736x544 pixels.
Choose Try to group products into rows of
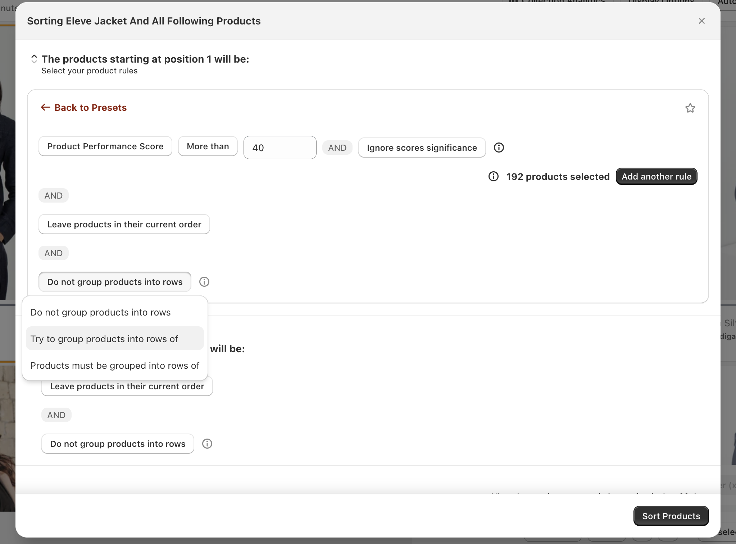tap(104, 339)
